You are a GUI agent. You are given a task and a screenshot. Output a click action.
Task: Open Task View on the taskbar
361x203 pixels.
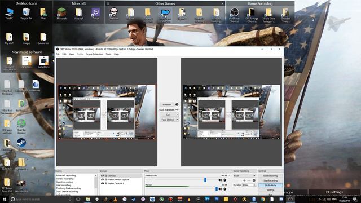tap(78, 199)
